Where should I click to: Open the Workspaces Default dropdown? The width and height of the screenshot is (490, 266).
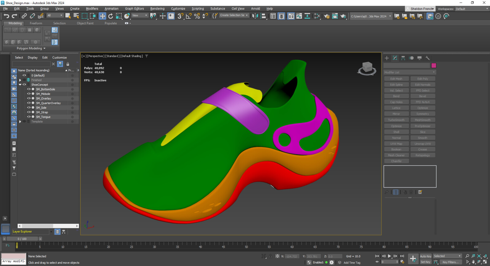[x=472, y=9]
